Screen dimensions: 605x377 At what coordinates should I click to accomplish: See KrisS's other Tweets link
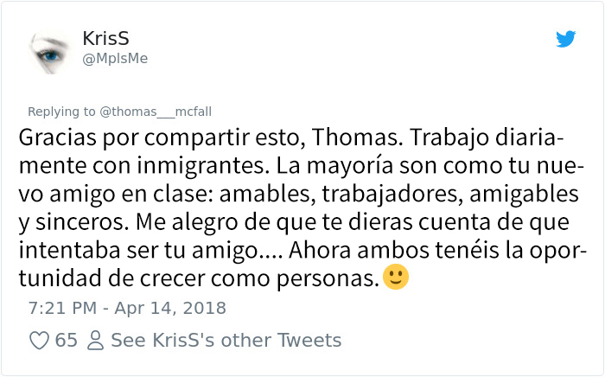tap(226, 340)
